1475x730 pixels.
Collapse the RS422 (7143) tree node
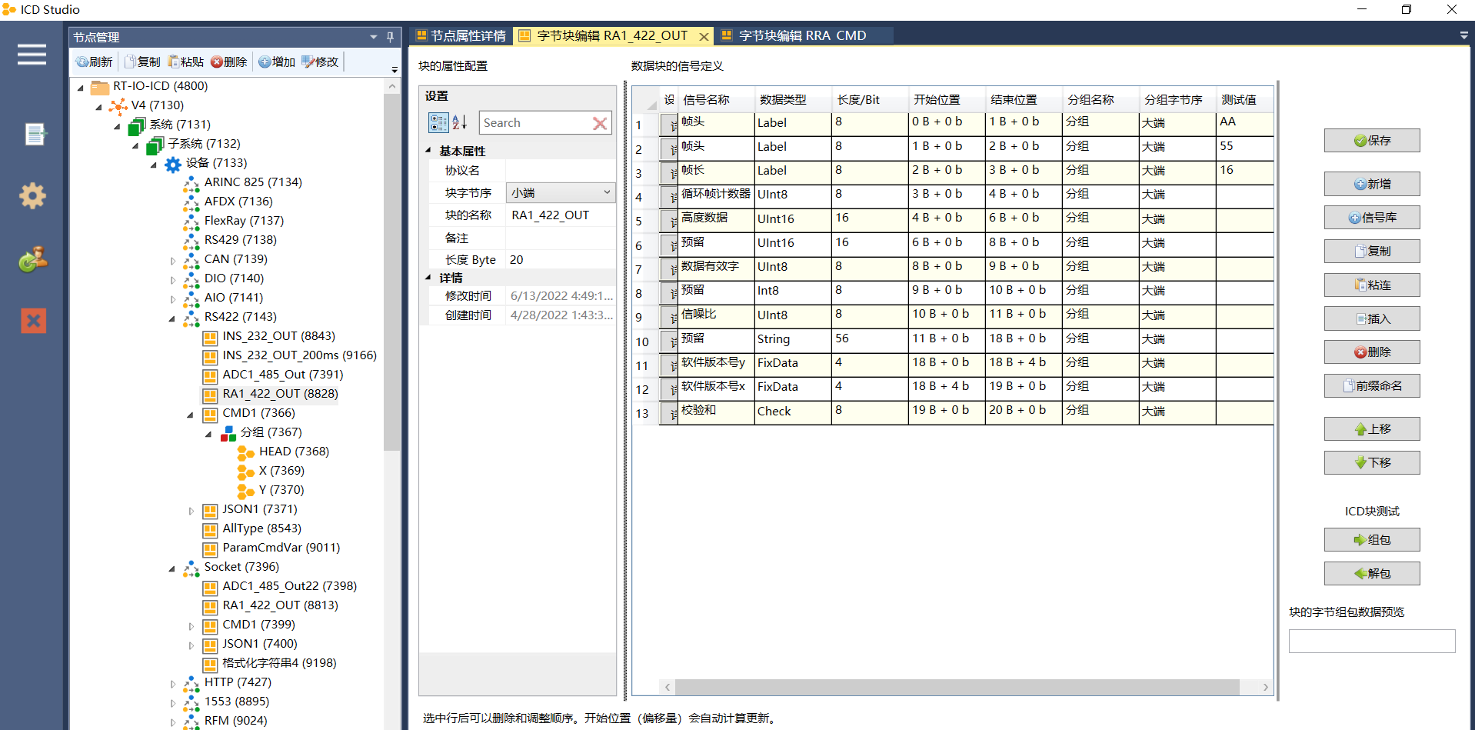tap(171, 317)
